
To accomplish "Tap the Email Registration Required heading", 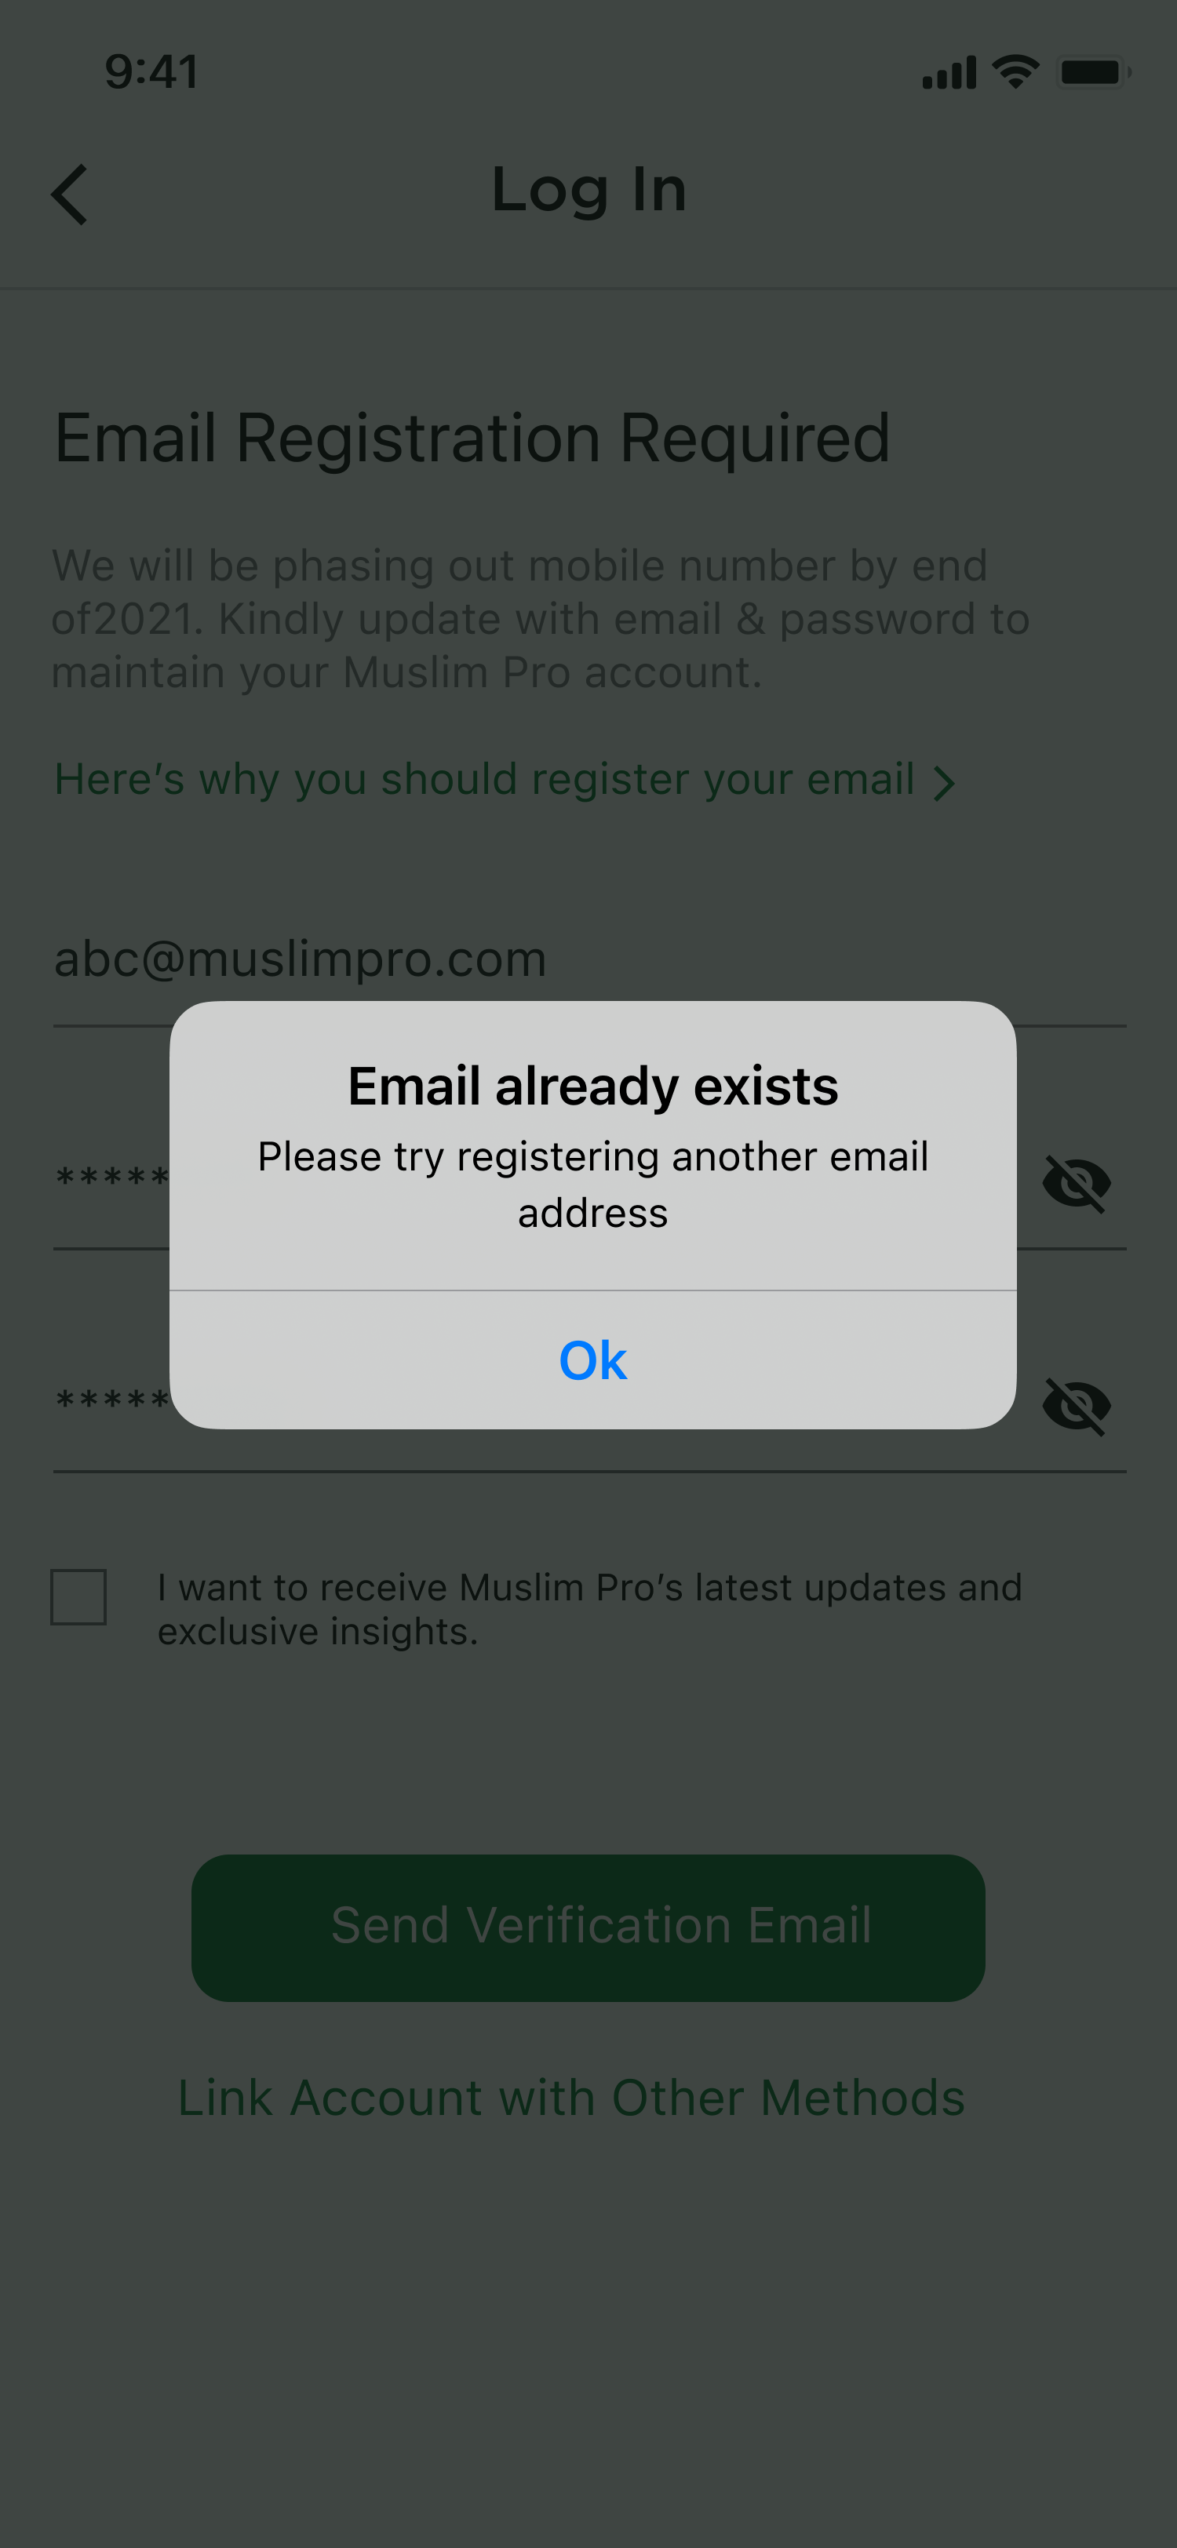I will tap(473, 439).
